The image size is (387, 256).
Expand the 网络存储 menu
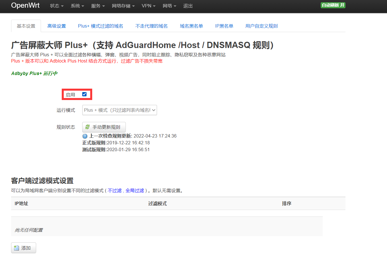coord(123,6)
